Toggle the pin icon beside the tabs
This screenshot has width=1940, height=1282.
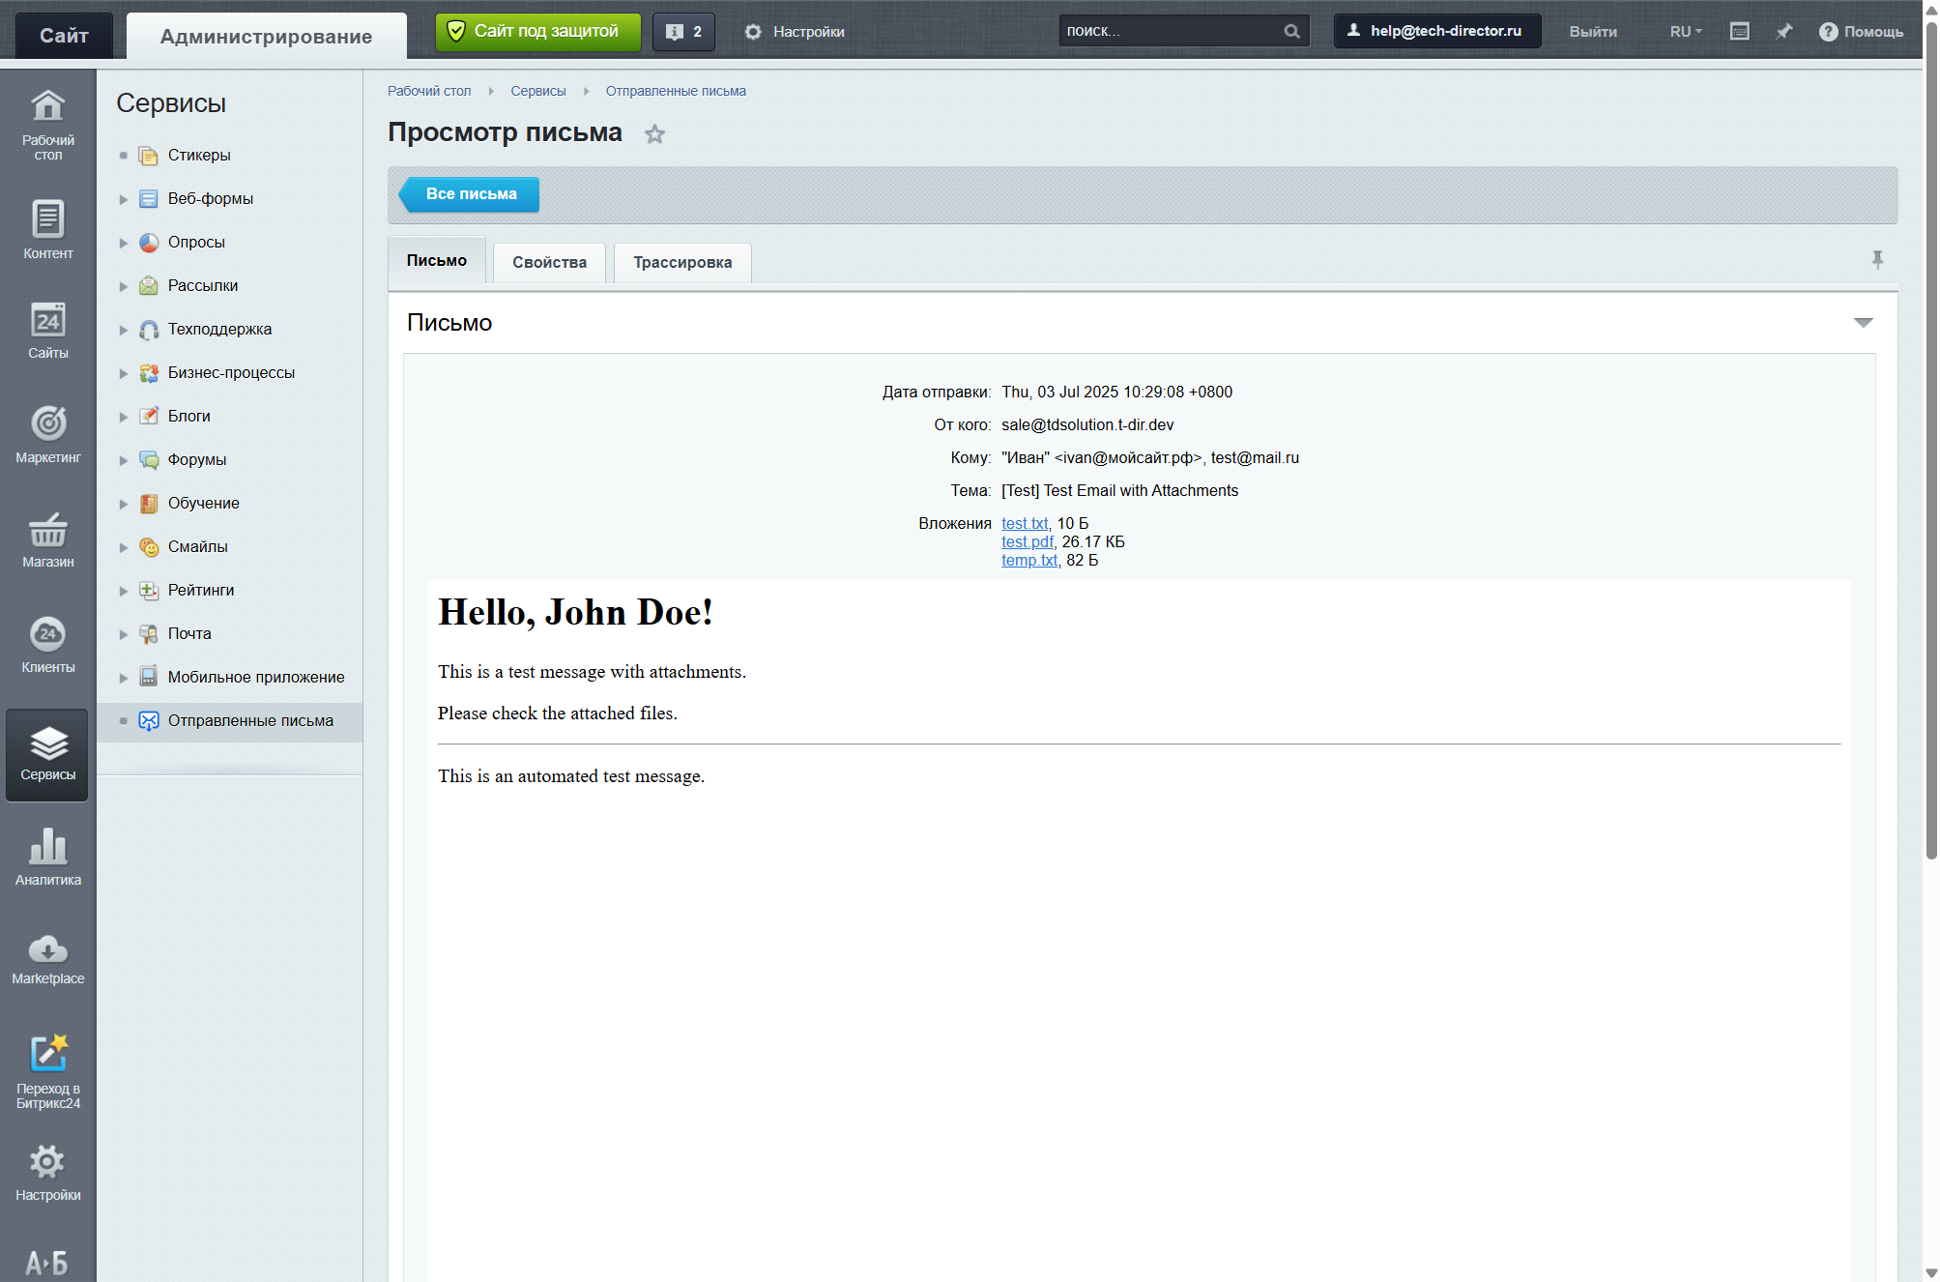pyautogui.click(x=1876, y=259)
